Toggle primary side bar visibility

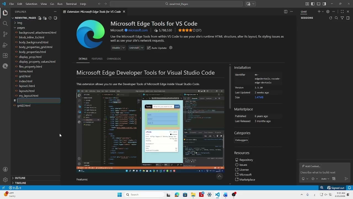tap(313, 4)
